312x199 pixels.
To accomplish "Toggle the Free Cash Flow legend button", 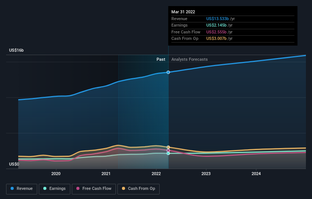I will click(94, 189).
